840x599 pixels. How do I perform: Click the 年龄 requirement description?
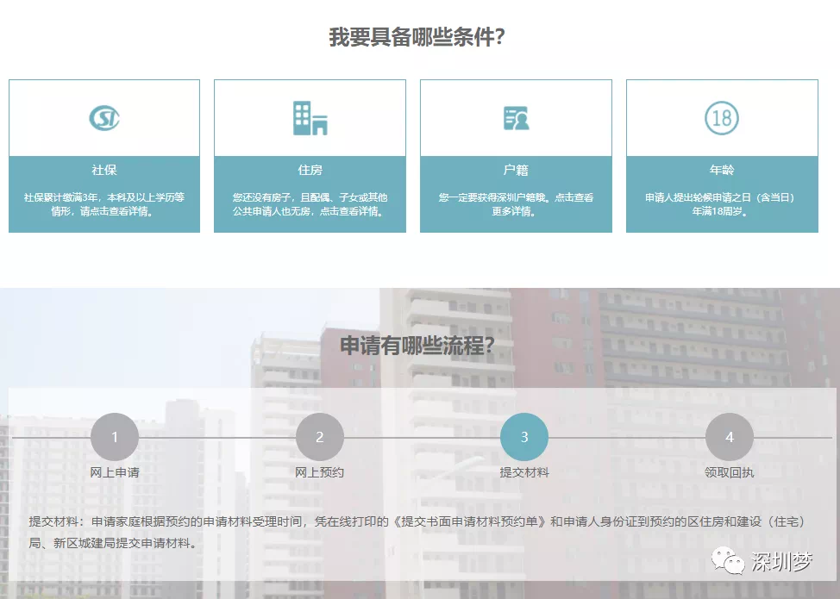pyautogui.click(x=722, y=204)
